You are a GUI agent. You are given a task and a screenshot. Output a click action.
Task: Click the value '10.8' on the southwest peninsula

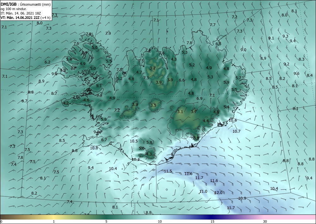coord(94,148)
